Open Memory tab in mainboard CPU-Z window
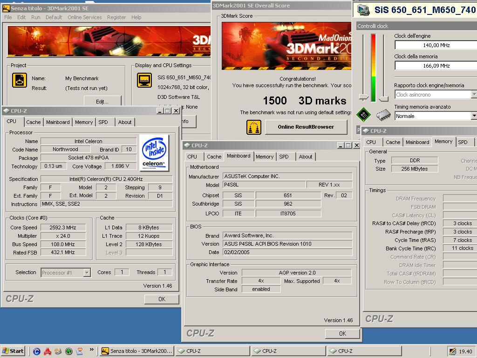This screenshot has width=477, height=358. pos(265,157)
